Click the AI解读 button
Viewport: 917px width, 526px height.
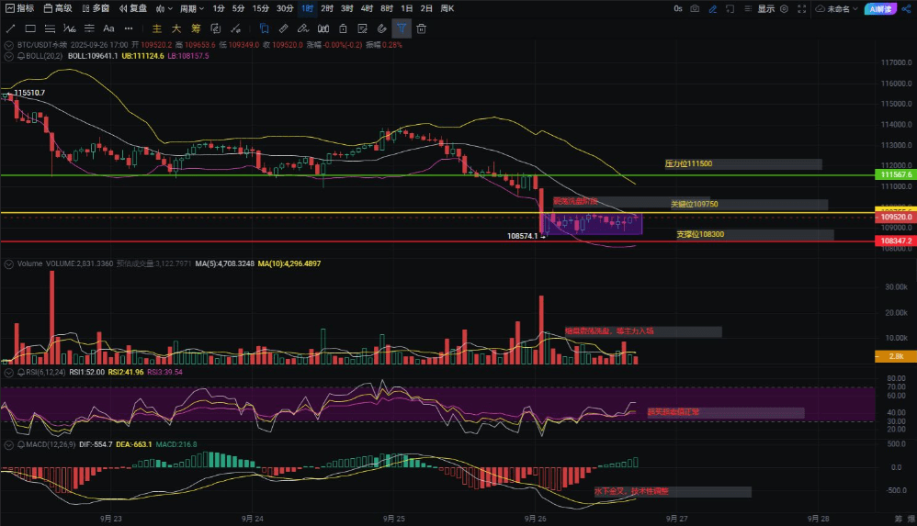tap(880, 9)
